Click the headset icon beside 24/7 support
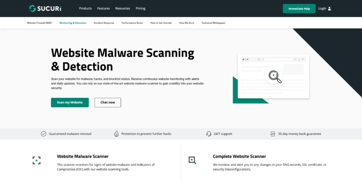This screenshot has height=181, width=362. 209,134
